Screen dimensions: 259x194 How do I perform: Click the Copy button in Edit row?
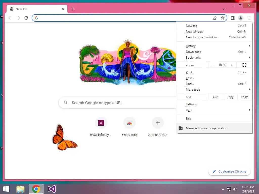coord(230,97)
